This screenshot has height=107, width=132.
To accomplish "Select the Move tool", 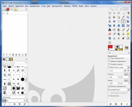I will tap(114, 21).
